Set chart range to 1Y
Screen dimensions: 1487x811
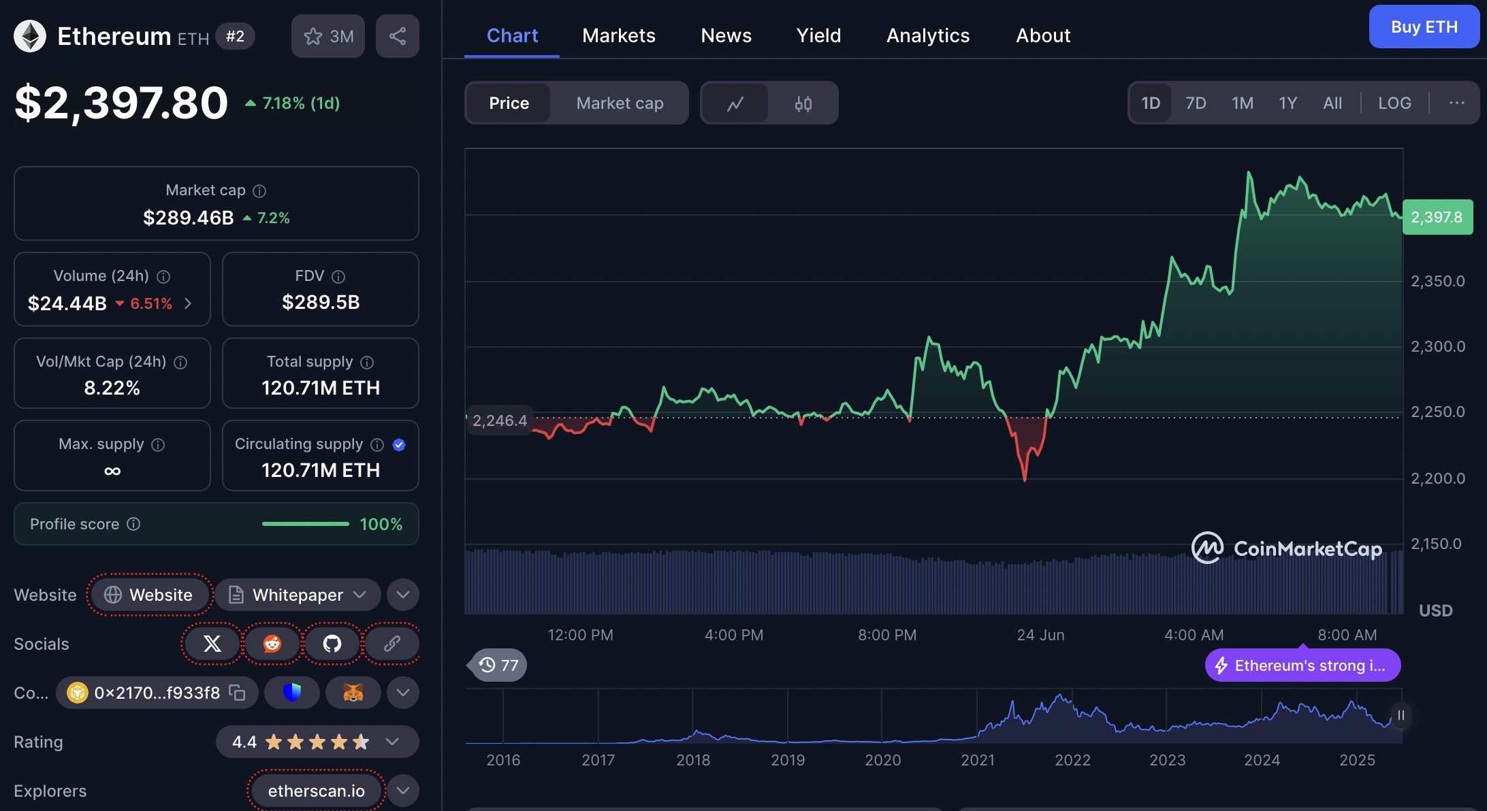1288,103
